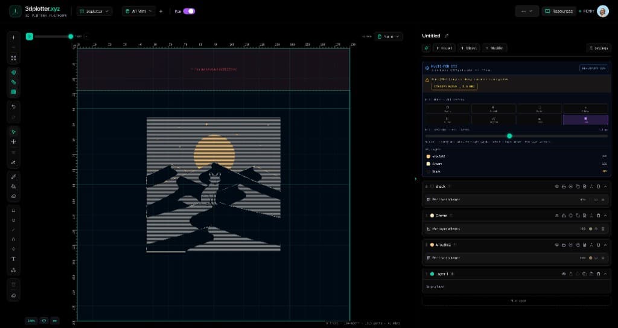This screenshot has width=618, height=328.
Task: Click the orange pen color swatch in pen list
Action: pyautogui.click(x=428, y=156)
